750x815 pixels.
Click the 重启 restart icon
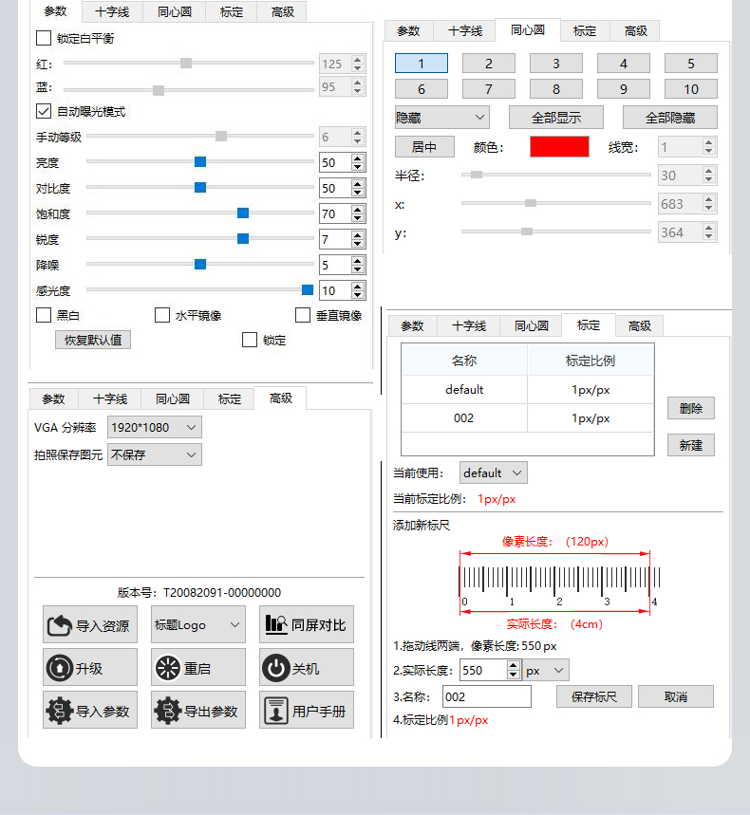point(168,668)
